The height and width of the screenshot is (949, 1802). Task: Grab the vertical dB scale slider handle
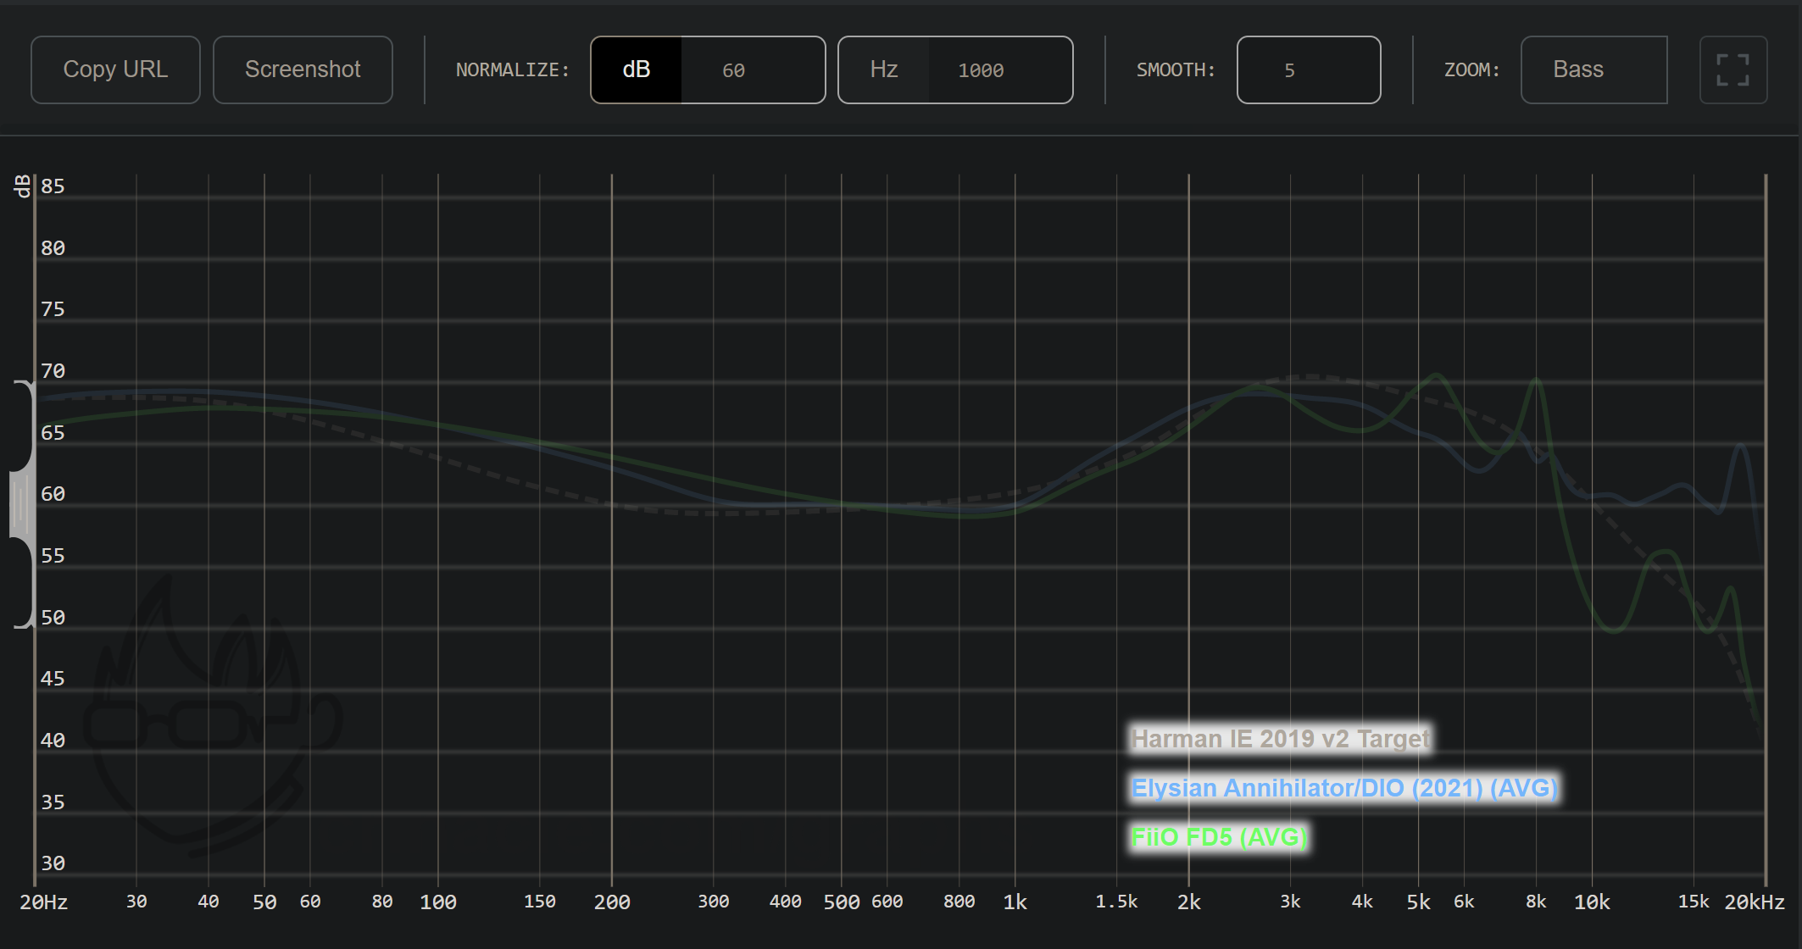[21, 505]
